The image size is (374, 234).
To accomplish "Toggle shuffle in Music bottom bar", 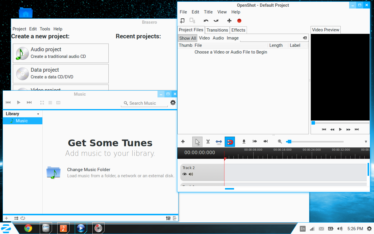I will (x=16, y=218).
